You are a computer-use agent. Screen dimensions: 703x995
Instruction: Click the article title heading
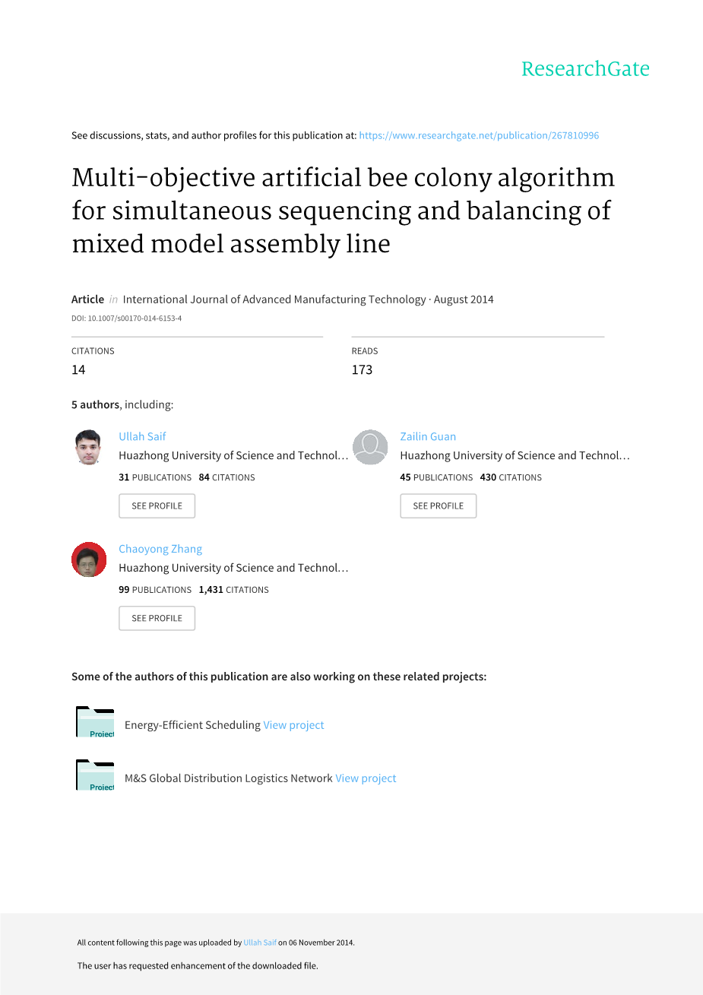coord(343,211)
